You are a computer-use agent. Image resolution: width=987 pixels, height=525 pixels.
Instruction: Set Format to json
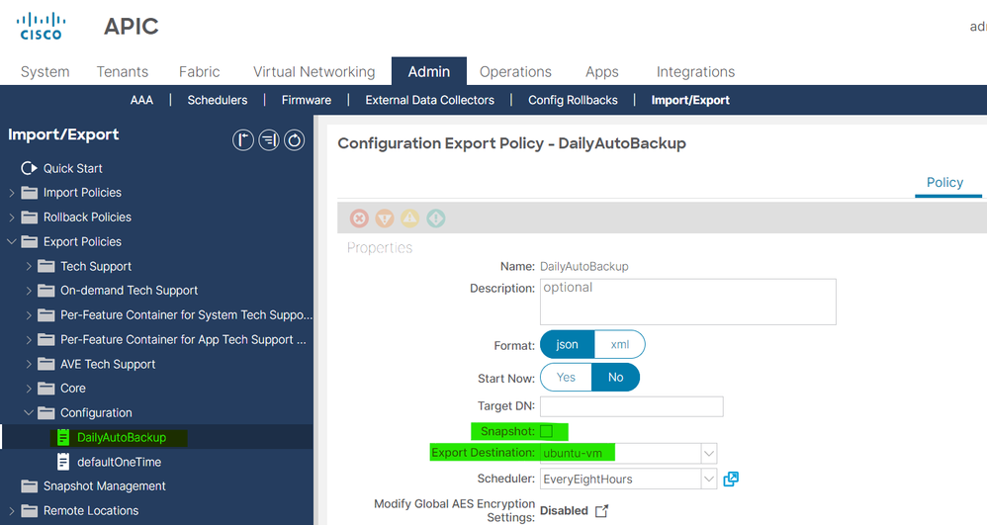point(567,344)
